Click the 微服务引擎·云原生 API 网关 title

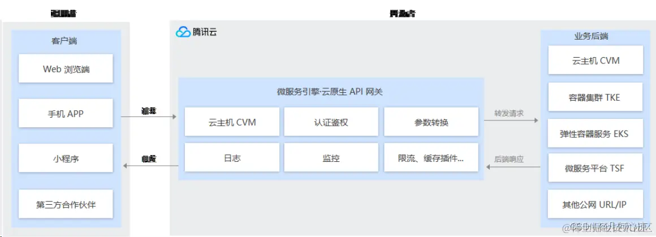330,93
